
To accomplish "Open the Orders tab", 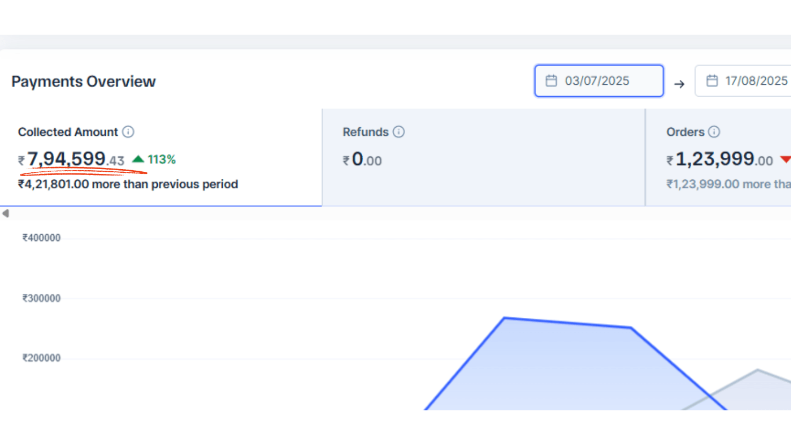I will (x=685, y=132).
